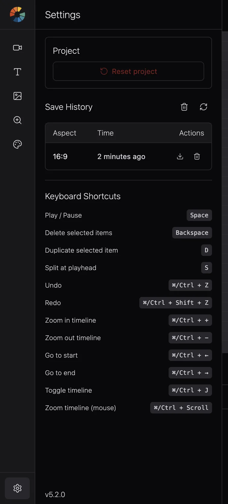This screenshot has width=228, height=504.
Task: Download the 16:9 saved entry
Action: pyautogui.click(x=180, y=156)
